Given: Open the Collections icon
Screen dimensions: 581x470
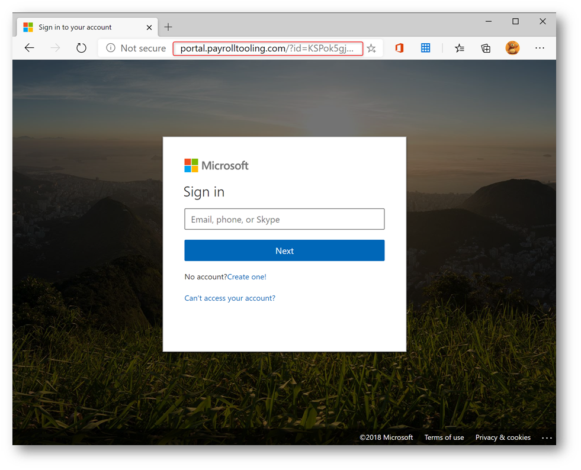Looking at the screenshot, I should pyautogui.click(x=486, y=48).
